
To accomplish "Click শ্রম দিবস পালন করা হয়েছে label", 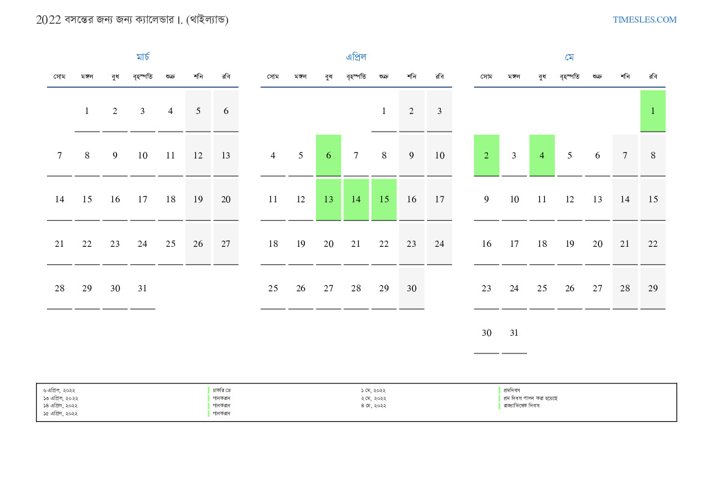I will pyautogui.click(x=530, y=398).
